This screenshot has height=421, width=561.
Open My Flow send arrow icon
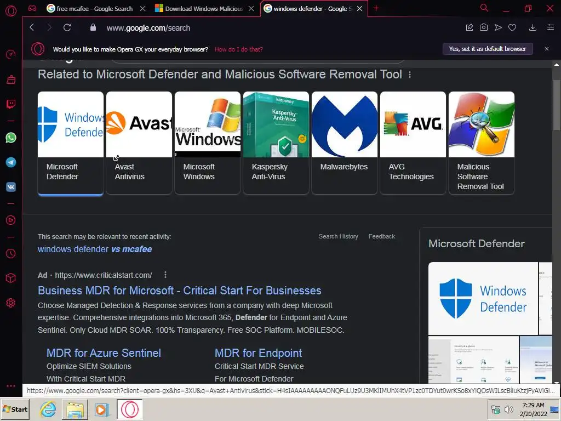(498, 27)
